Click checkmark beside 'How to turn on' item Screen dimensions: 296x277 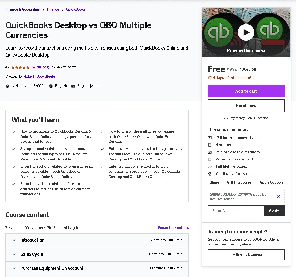pyautogui.click(x=102, y=132)
